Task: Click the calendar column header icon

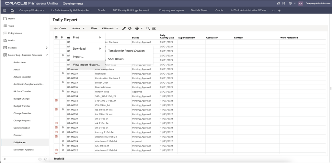Action: pos(56,37)
